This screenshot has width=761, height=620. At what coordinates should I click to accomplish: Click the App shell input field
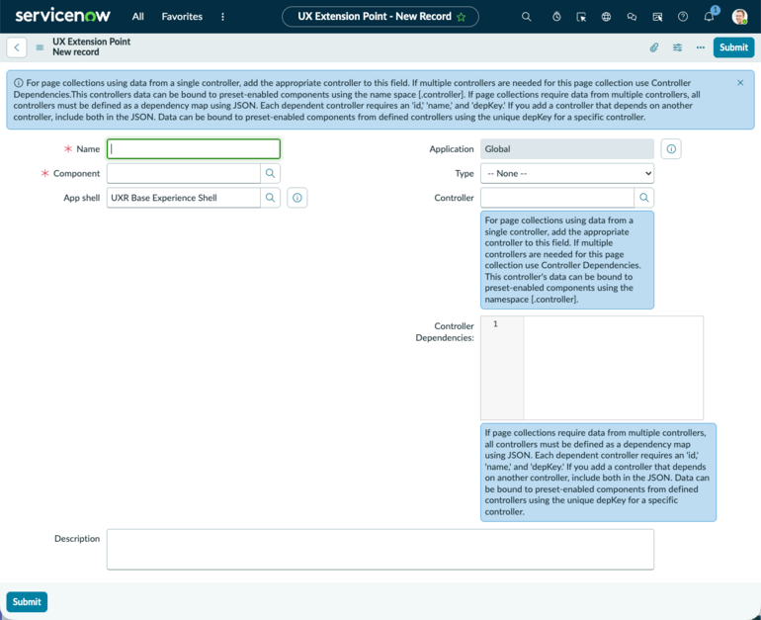[x=184, y=198]
